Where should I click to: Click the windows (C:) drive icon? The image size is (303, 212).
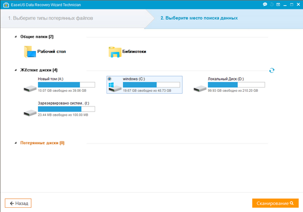[x=115, y=87]
